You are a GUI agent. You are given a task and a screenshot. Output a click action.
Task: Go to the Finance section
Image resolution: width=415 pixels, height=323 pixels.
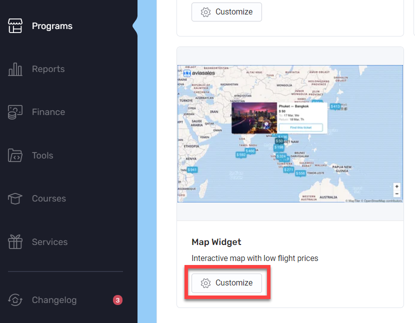pyautogui.click(x=48, y=112)
